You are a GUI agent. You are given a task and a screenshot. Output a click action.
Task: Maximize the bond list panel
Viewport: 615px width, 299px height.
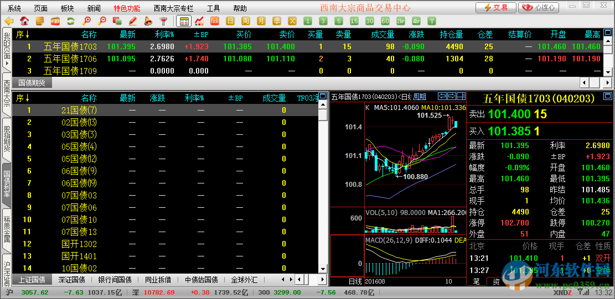pyautogui.click(x=323, y=96)
